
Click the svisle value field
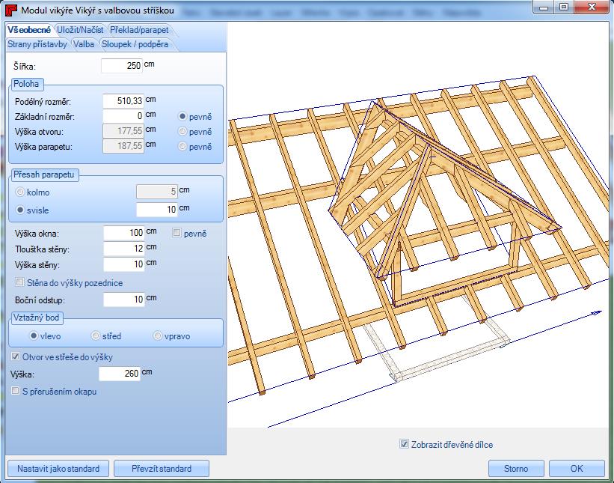point(157,210)
